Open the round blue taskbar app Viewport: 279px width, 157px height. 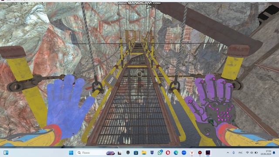tap(184, 153)
